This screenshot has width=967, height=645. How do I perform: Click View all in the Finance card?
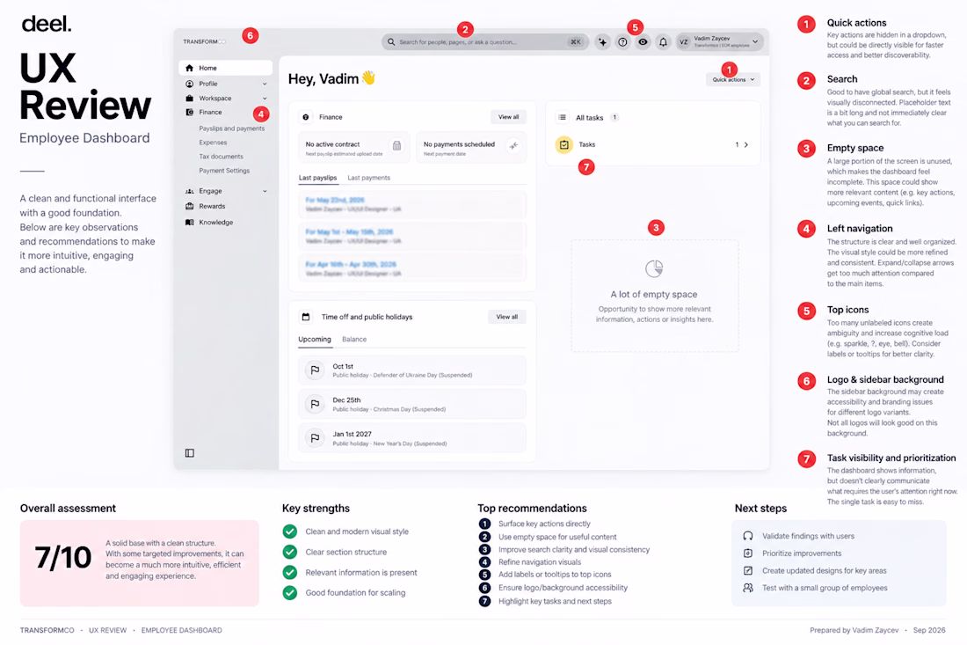[508, 117]
